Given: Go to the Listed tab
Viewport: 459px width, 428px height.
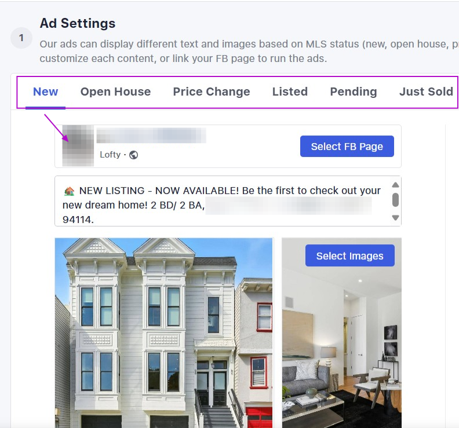Looking at the screenshot, I should [x=290, y=92].
